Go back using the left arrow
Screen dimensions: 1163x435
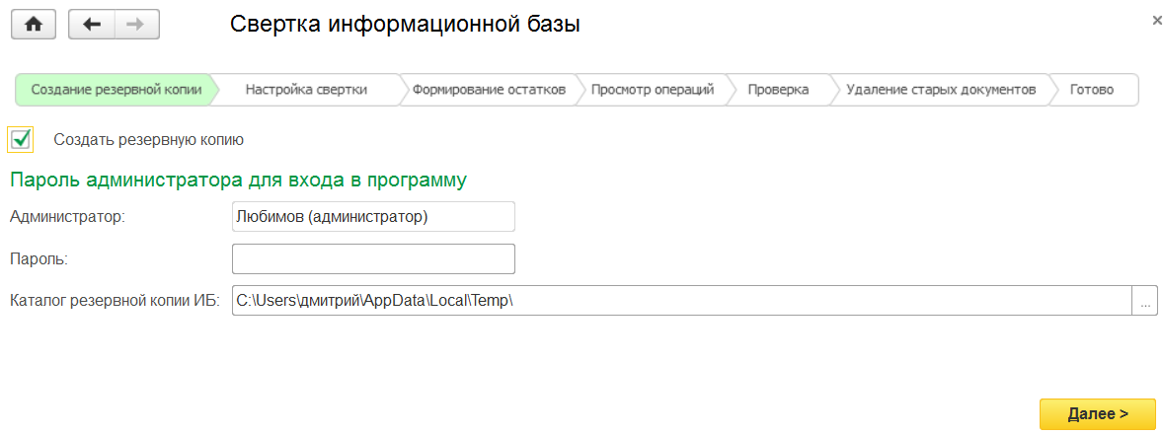(92, 25)
